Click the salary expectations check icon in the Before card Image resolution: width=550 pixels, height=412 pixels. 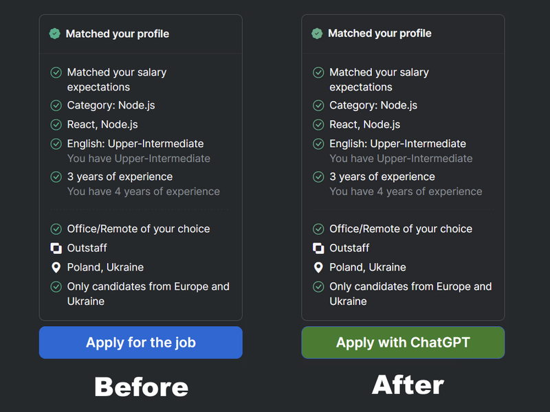[56, 72]
